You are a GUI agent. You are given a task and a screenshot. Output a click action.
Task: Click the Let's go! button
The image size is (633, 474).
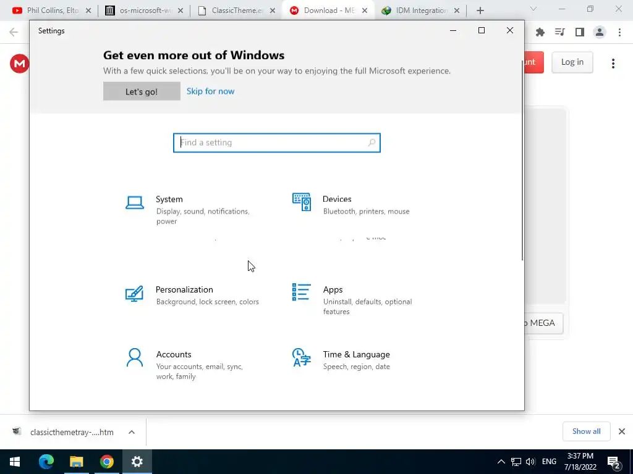pyautogui.click(x=142, y=91)
